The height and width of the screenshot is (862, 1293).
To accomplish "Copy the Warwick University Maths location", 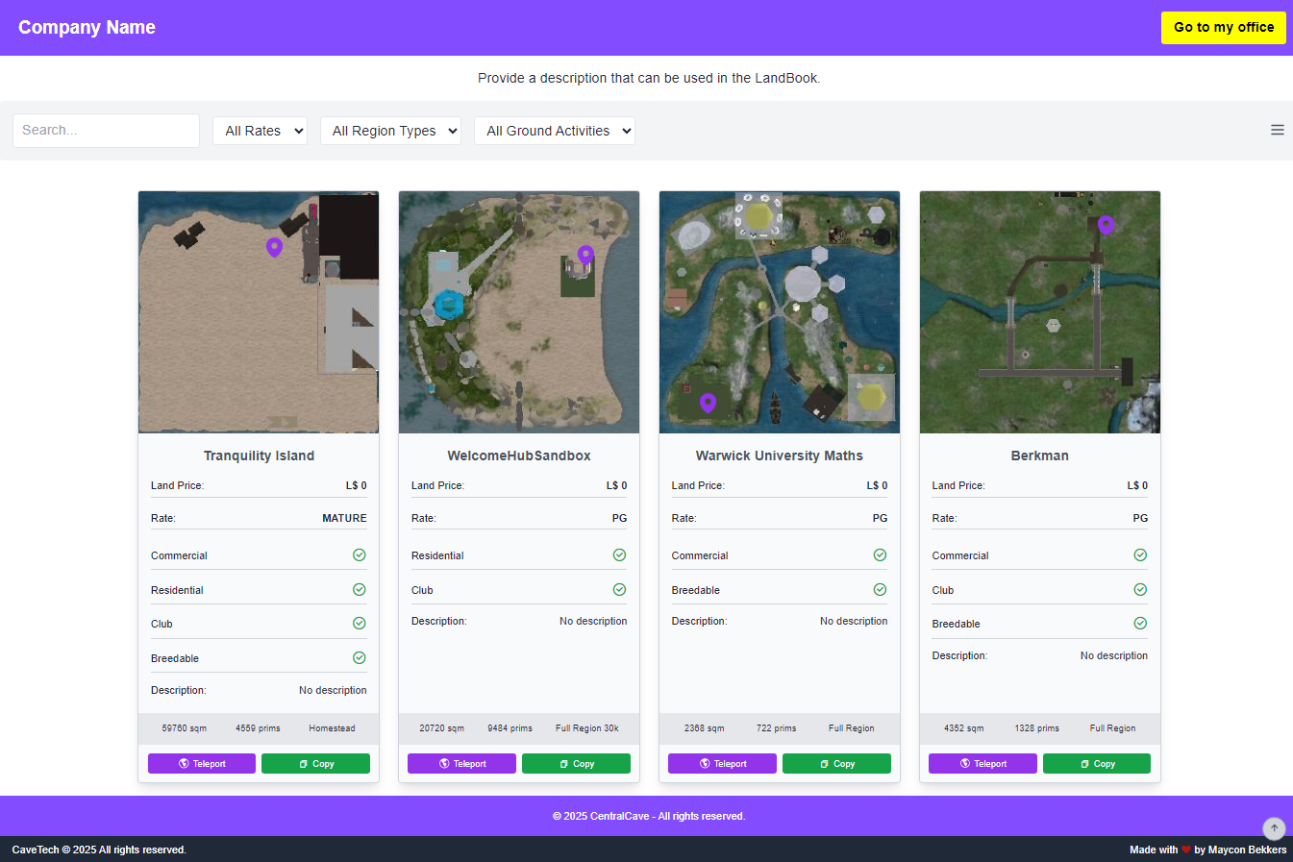I will point(836,763).
